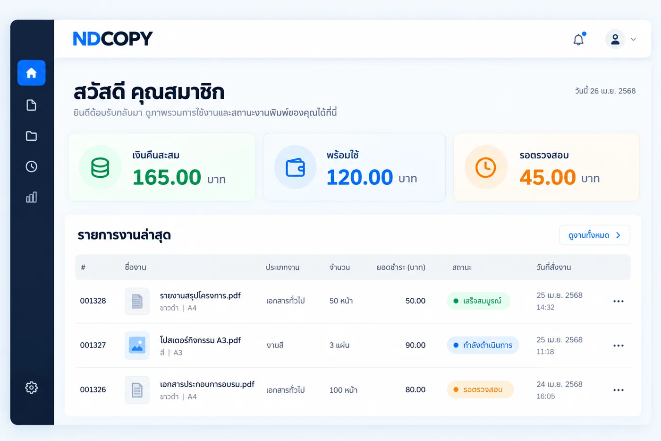The width and height of the screenshot is (661, 441).
Task: Click the กำลังดำเนินการ status badge
Action: pyautogui.click(x=483, y=345)
